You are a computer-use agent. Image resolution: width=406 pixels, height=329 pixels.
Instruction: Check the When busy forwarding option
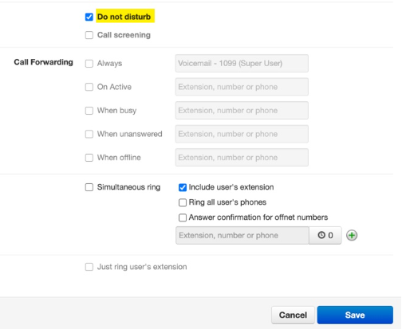point(89,111)
